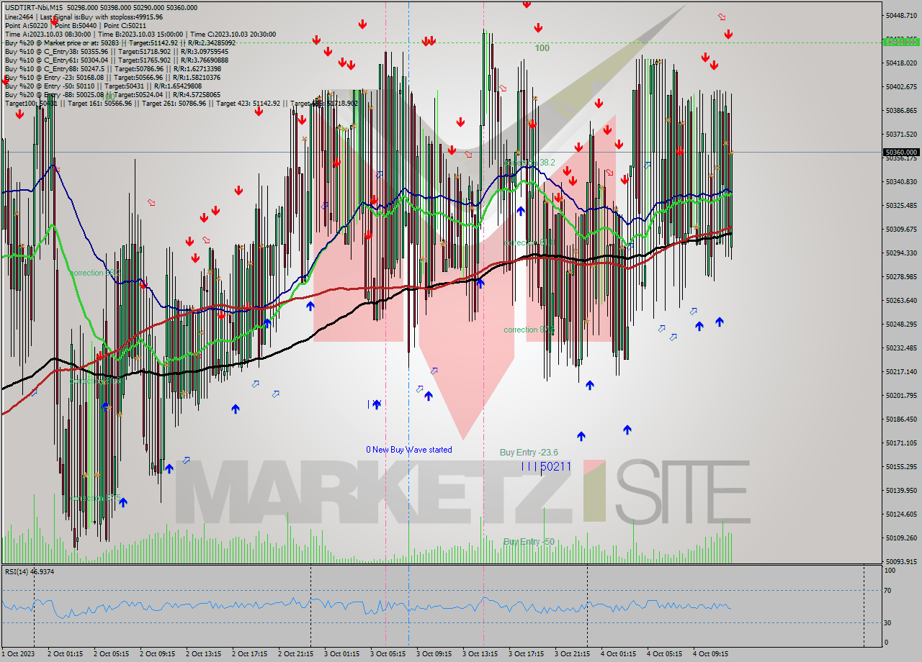Click the '3 Oct 21:15' time label

[572, 654]
